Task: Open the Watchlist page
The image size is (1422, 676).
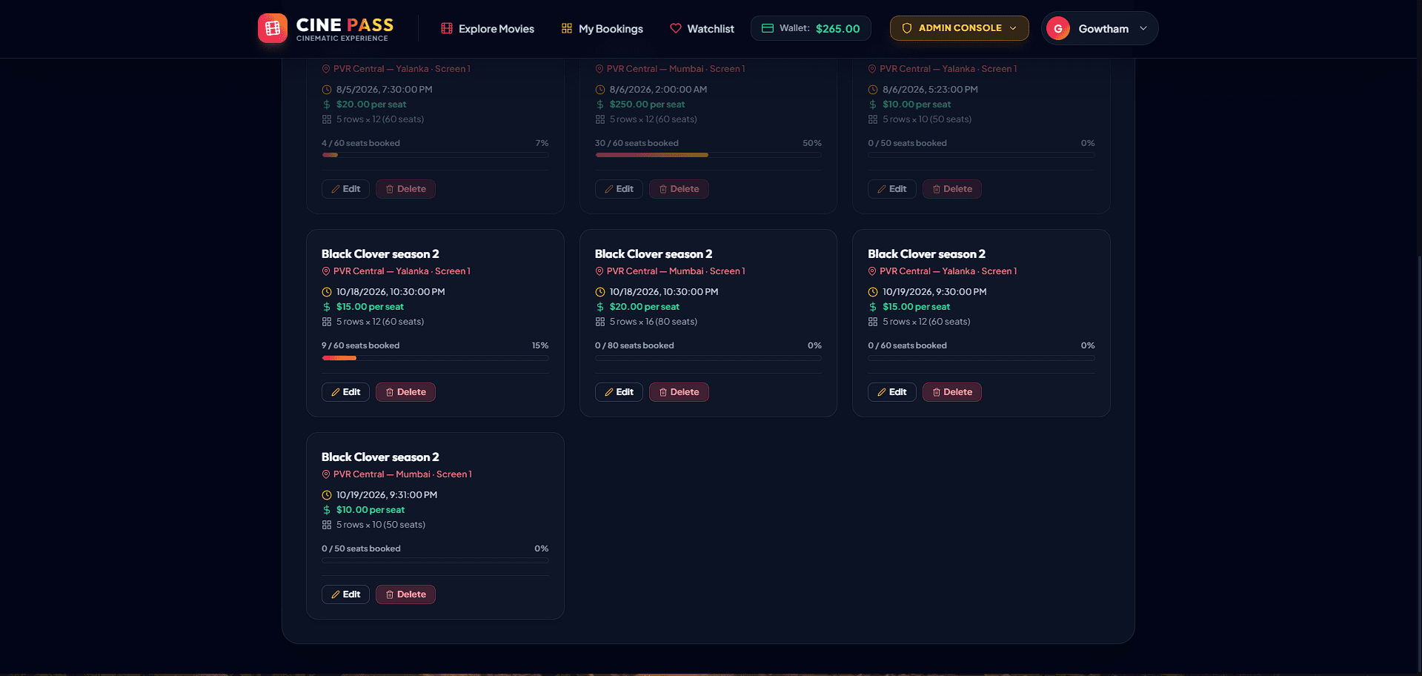Action: click(x=702, y=28)
